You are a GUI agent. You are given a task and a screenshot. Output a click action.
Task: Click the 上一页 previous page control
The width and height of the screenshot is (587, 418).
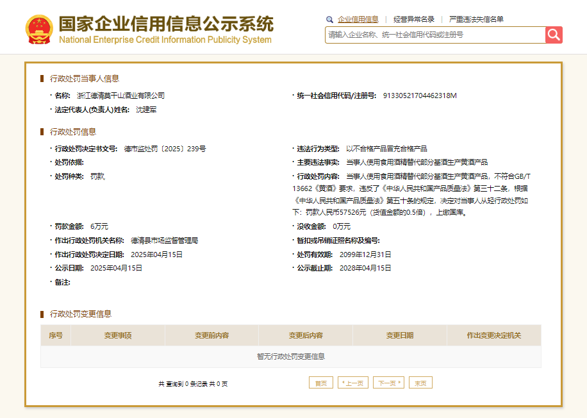[352, 382]
